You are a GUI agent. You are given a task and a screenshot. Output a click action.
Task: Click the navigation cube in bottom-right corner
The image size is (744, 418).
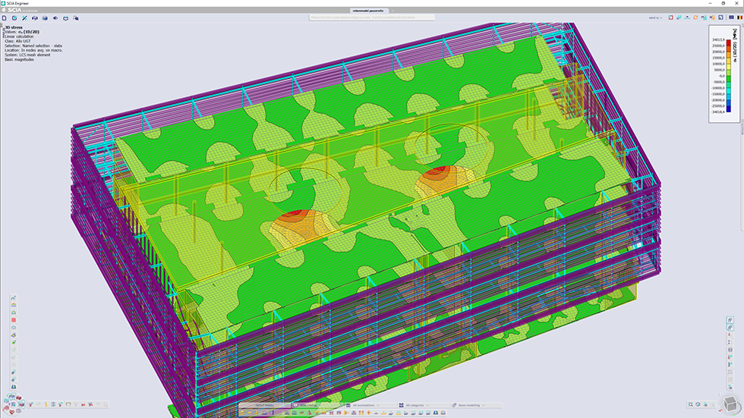[730, 403]
